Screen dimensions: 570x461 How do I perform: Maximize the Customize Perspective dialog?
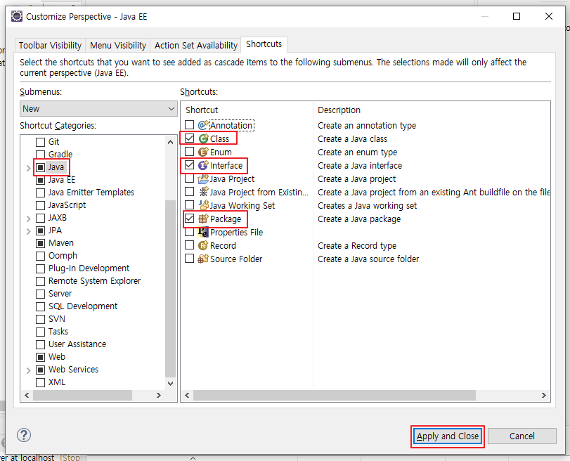pos(517,16)
